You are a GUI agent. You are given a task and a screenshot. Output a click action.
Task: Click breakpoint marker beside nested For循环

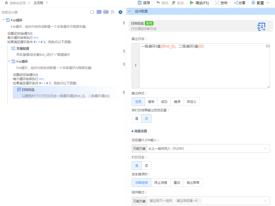[x=124, y=64]
